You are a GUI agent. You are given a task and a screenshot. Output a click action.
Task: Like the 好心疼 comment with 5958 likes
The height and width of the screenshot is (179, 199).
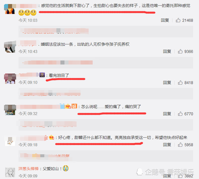180,145
